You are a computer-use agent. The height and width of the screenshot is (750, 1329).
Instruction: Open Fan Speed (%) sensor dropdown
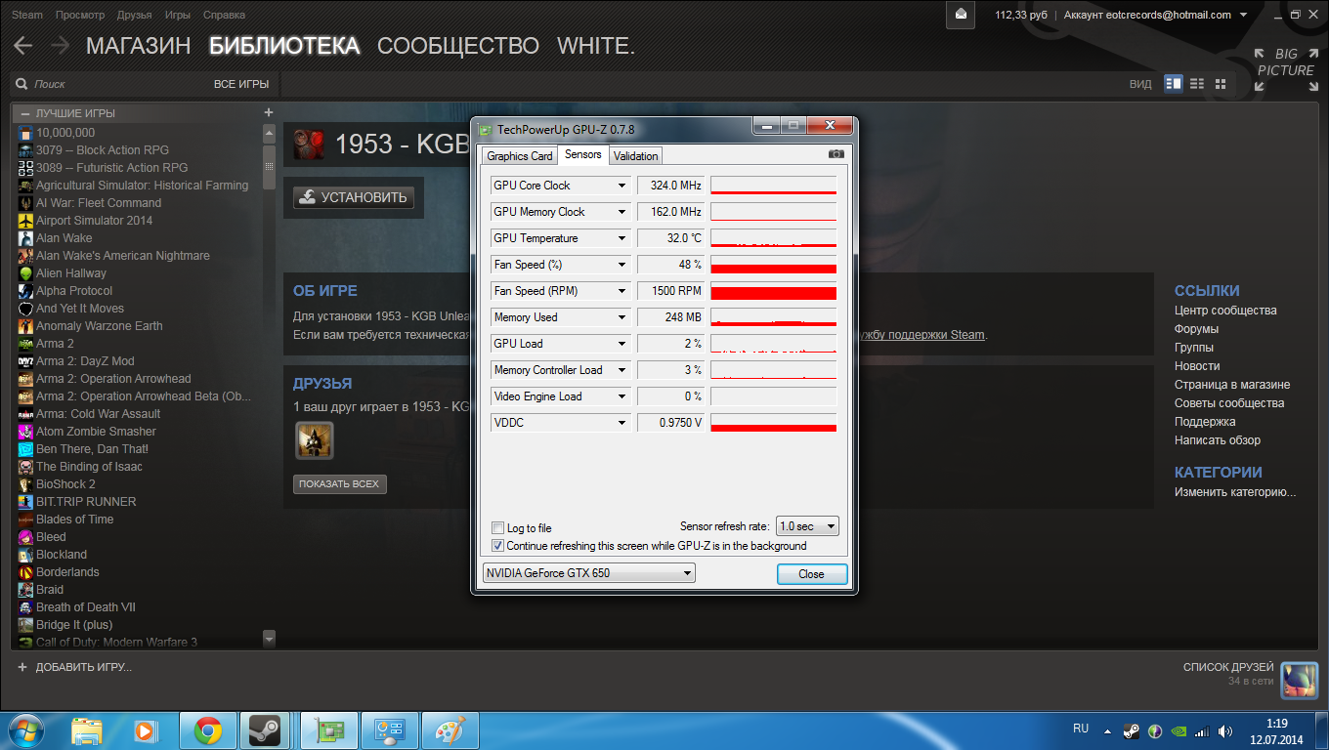[x=622, y=265]
